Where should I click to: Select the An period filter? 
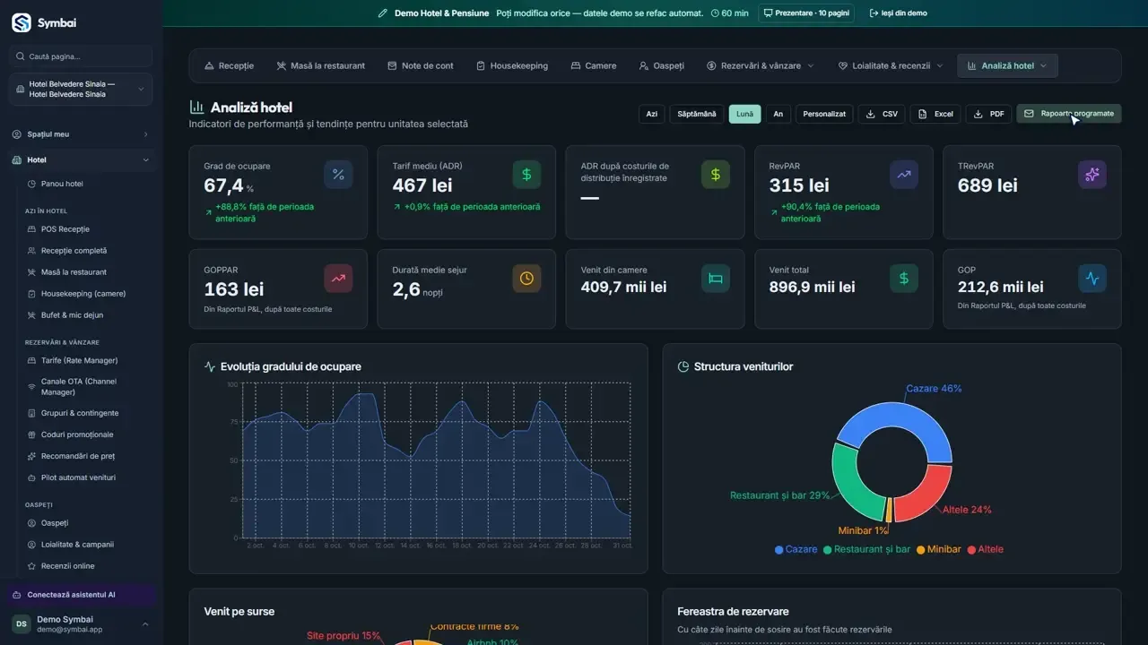pos(778,114)
